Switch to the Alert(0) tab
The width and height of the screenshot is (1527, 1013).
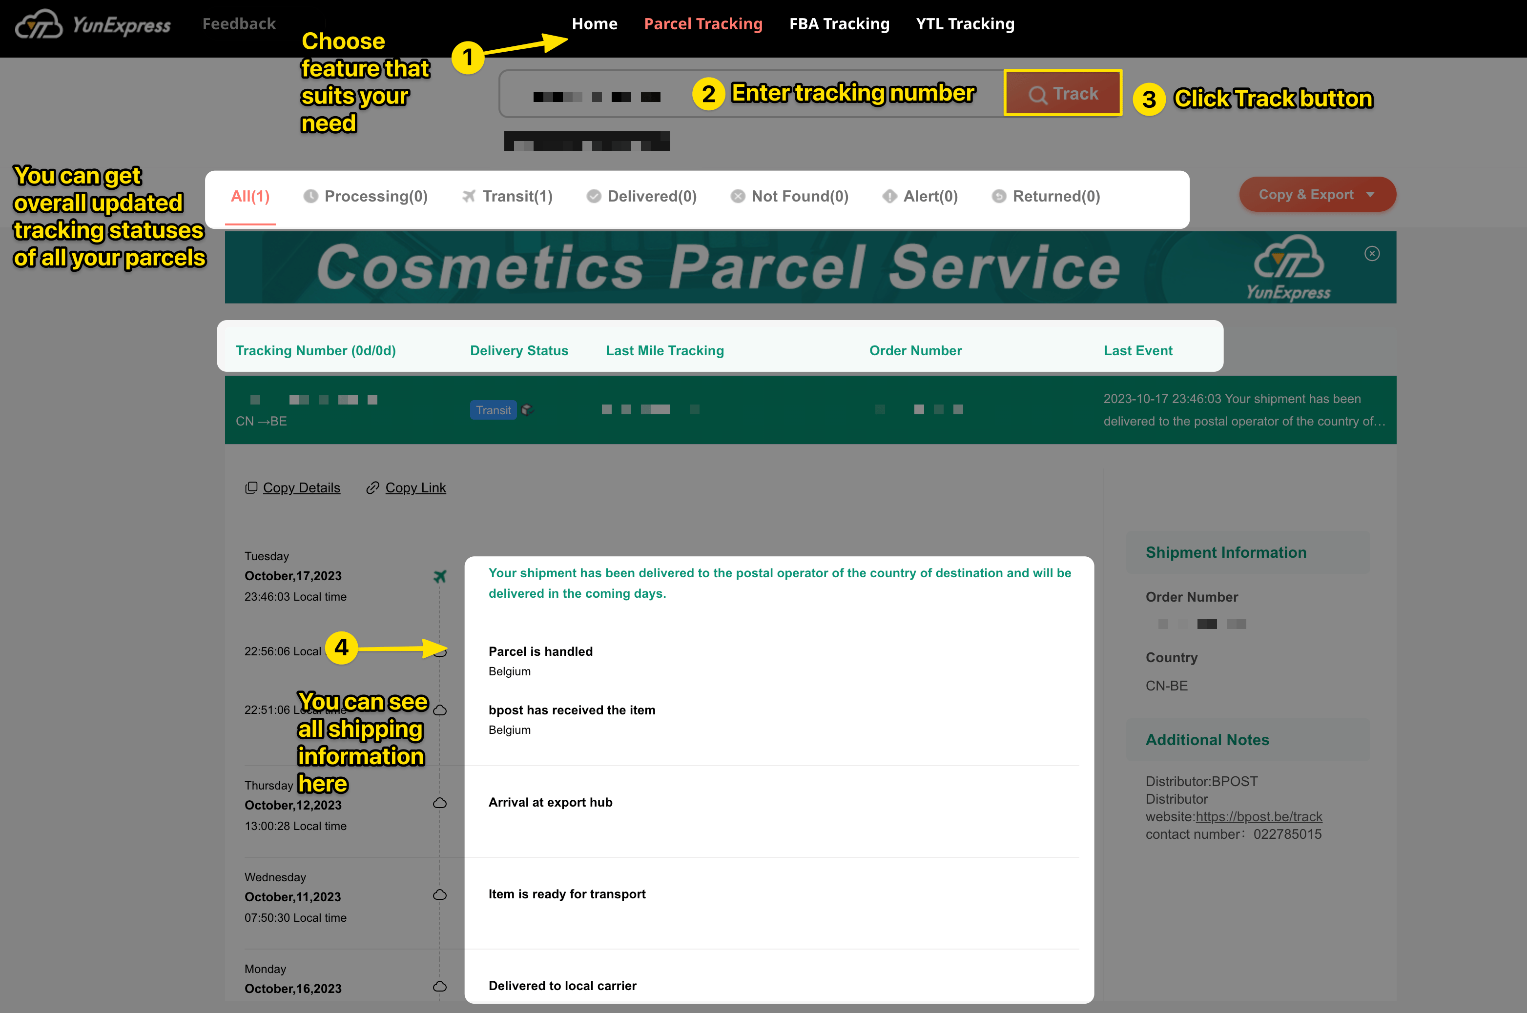(920, 196)
